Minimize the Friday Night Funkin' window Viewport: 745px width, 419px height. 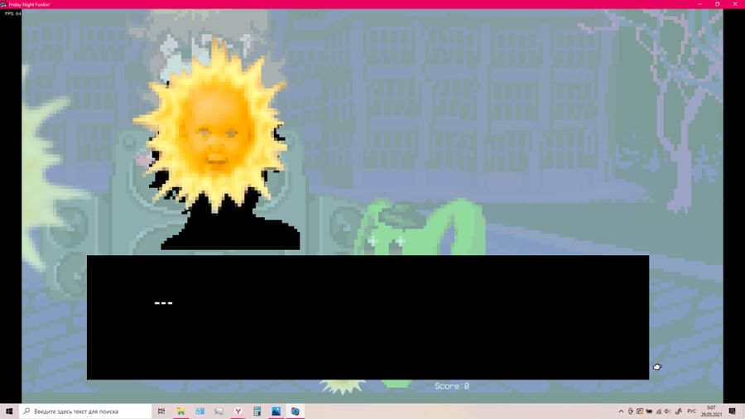coord(699,4)
